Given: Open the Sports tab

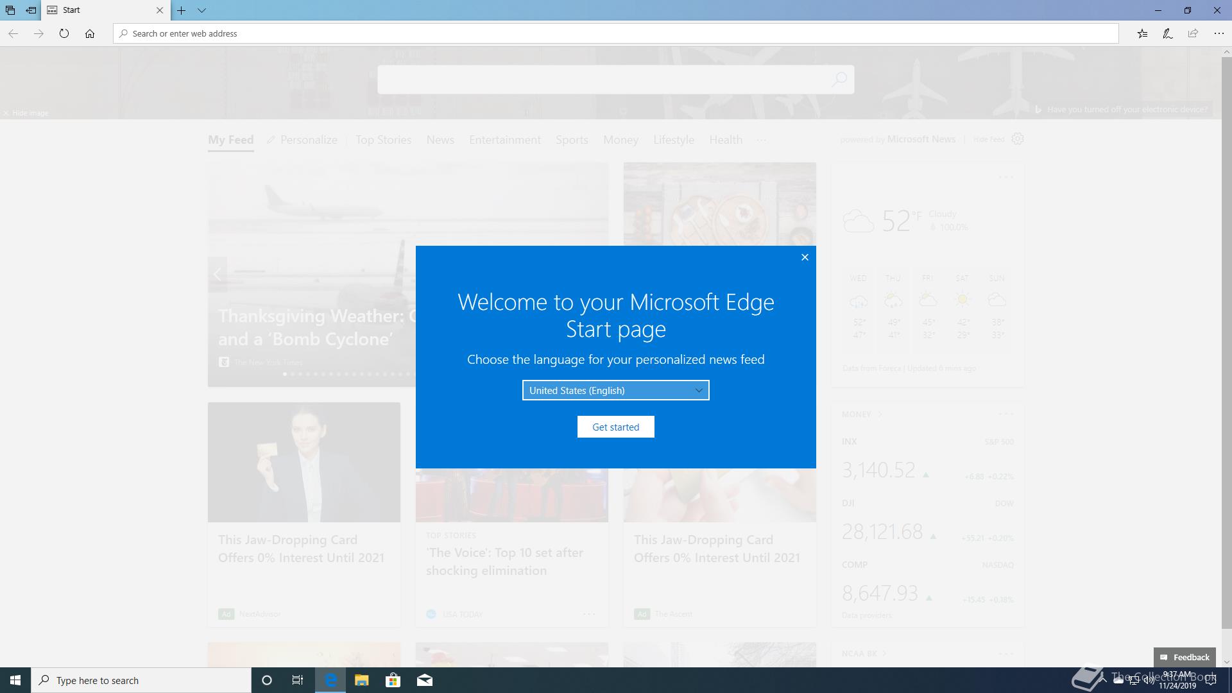Looking at the screenshot, I should tap(572, 140).
